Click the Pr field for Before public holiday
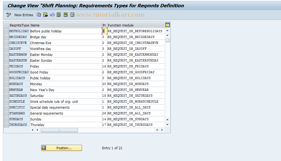281x161 pixels. click(x=104, y=31)
